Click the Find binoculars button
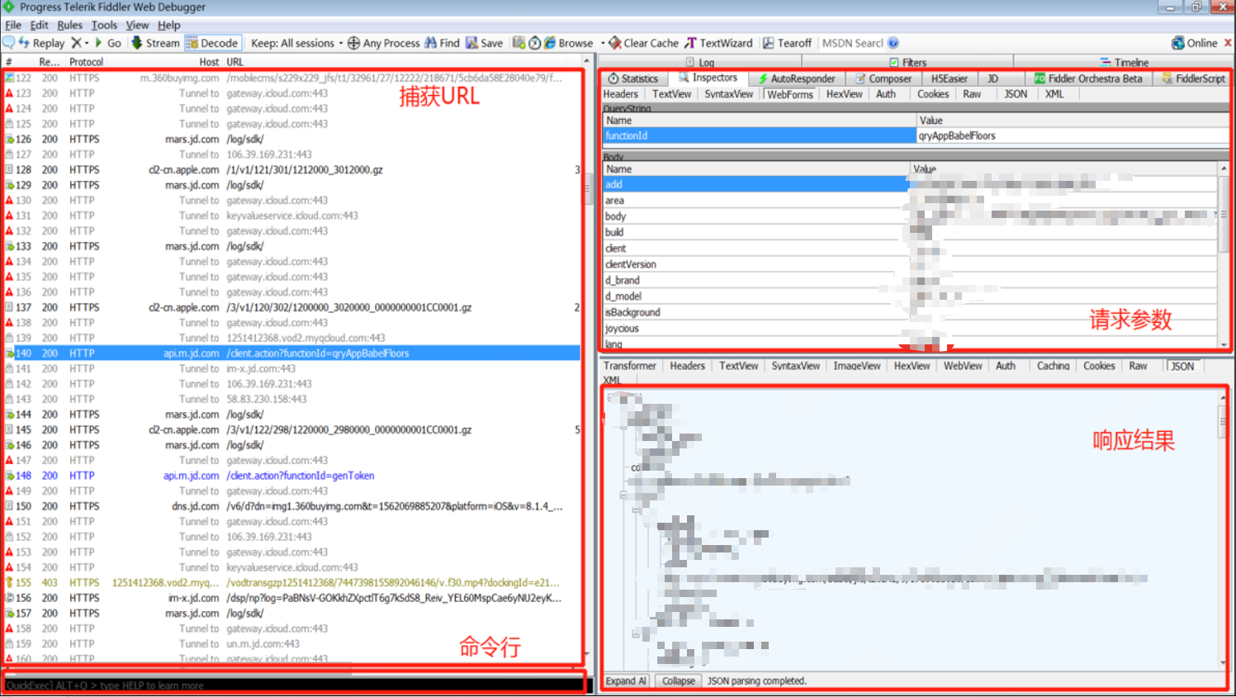1236x697 pixels. point(443,43)
